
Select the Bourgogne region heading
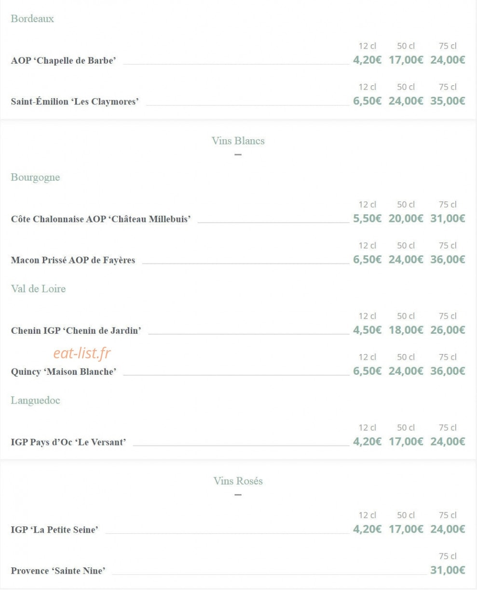coord(35,177)
